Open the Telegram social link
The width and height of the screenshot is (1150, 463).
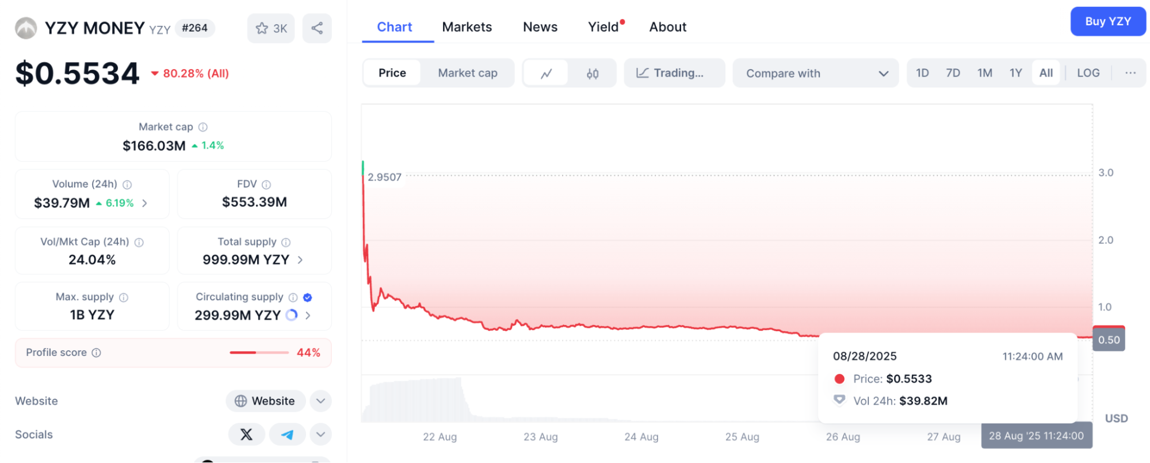tap(287, 434)
